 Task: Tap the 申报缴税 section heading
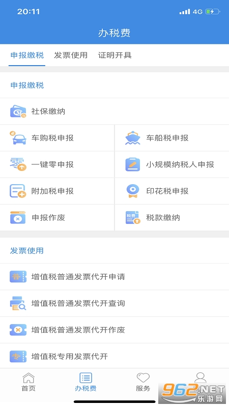click(27, 85)
